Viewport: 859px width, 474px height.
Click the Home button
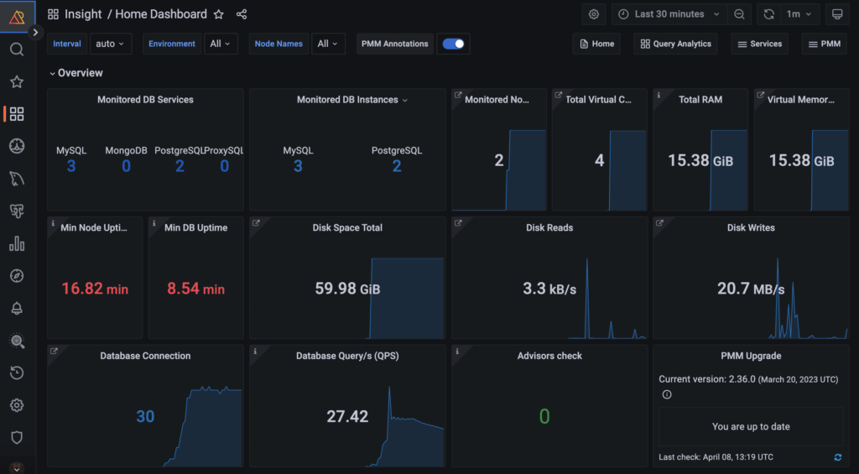coord(596,44)
